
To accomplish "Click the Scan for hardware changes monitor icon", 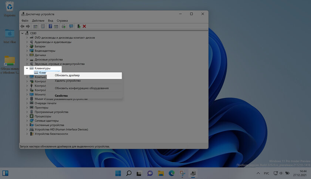I will click(x=71, y=26).
